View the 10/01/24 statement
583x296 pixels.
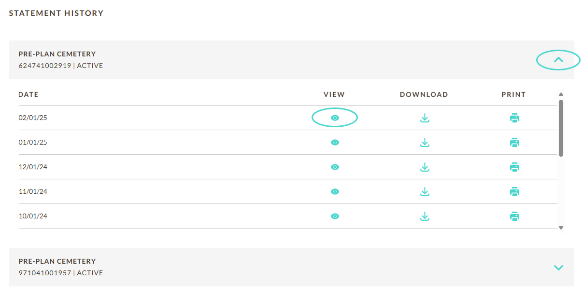335,216
